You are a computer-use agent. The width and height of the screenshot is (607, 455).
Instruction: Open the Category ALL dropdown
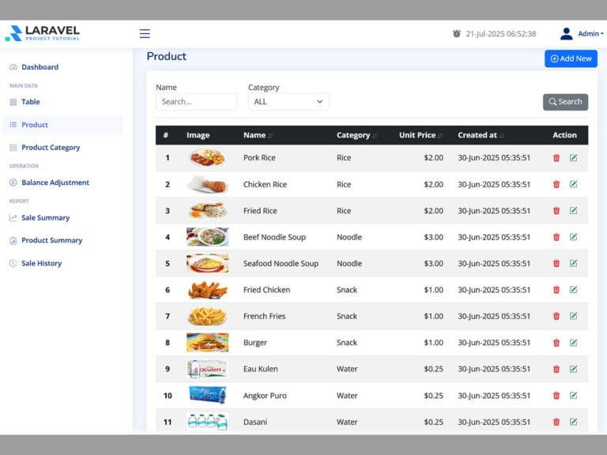tap(288, 102)
